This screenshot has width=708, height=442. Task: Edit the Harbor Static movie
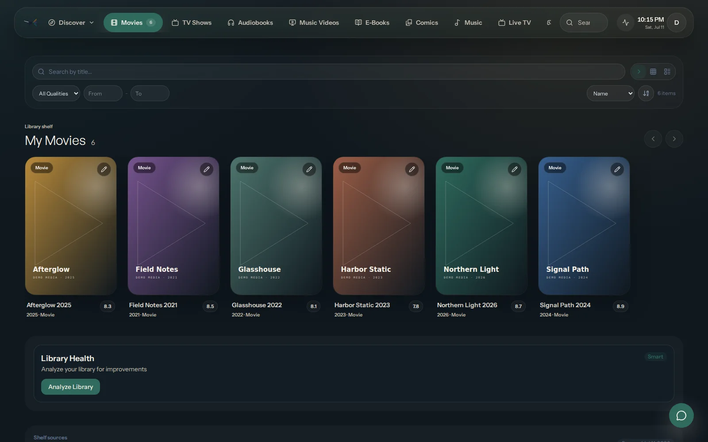412,169
